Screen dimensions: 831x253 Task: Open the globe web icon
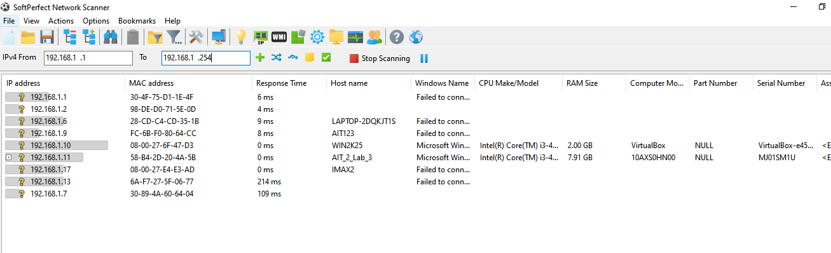[x=416, y=37]
